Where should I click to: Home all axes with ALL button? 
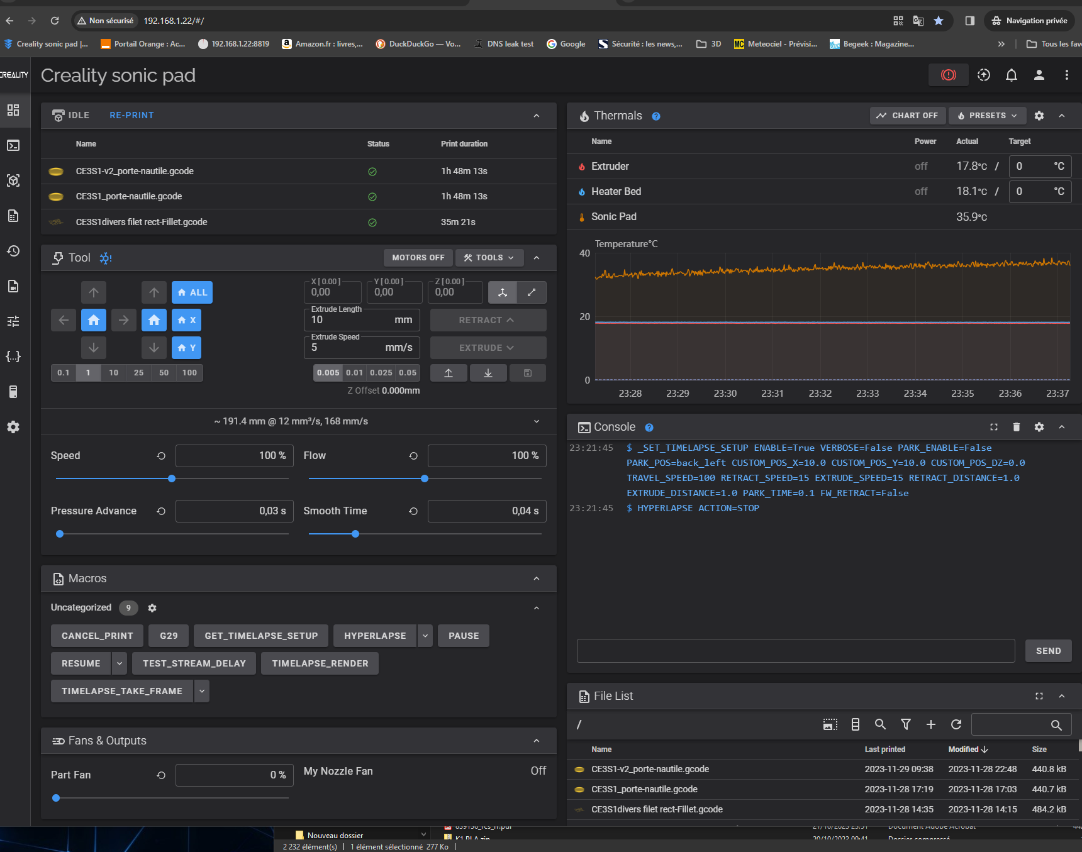(192, 292)
